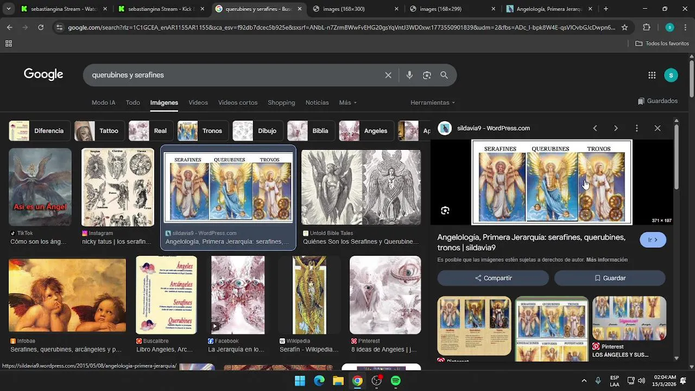Open Todos los favoritos folder
Image resolution: width=695 pixels, height=391 pixels.
tap(662, 43)
